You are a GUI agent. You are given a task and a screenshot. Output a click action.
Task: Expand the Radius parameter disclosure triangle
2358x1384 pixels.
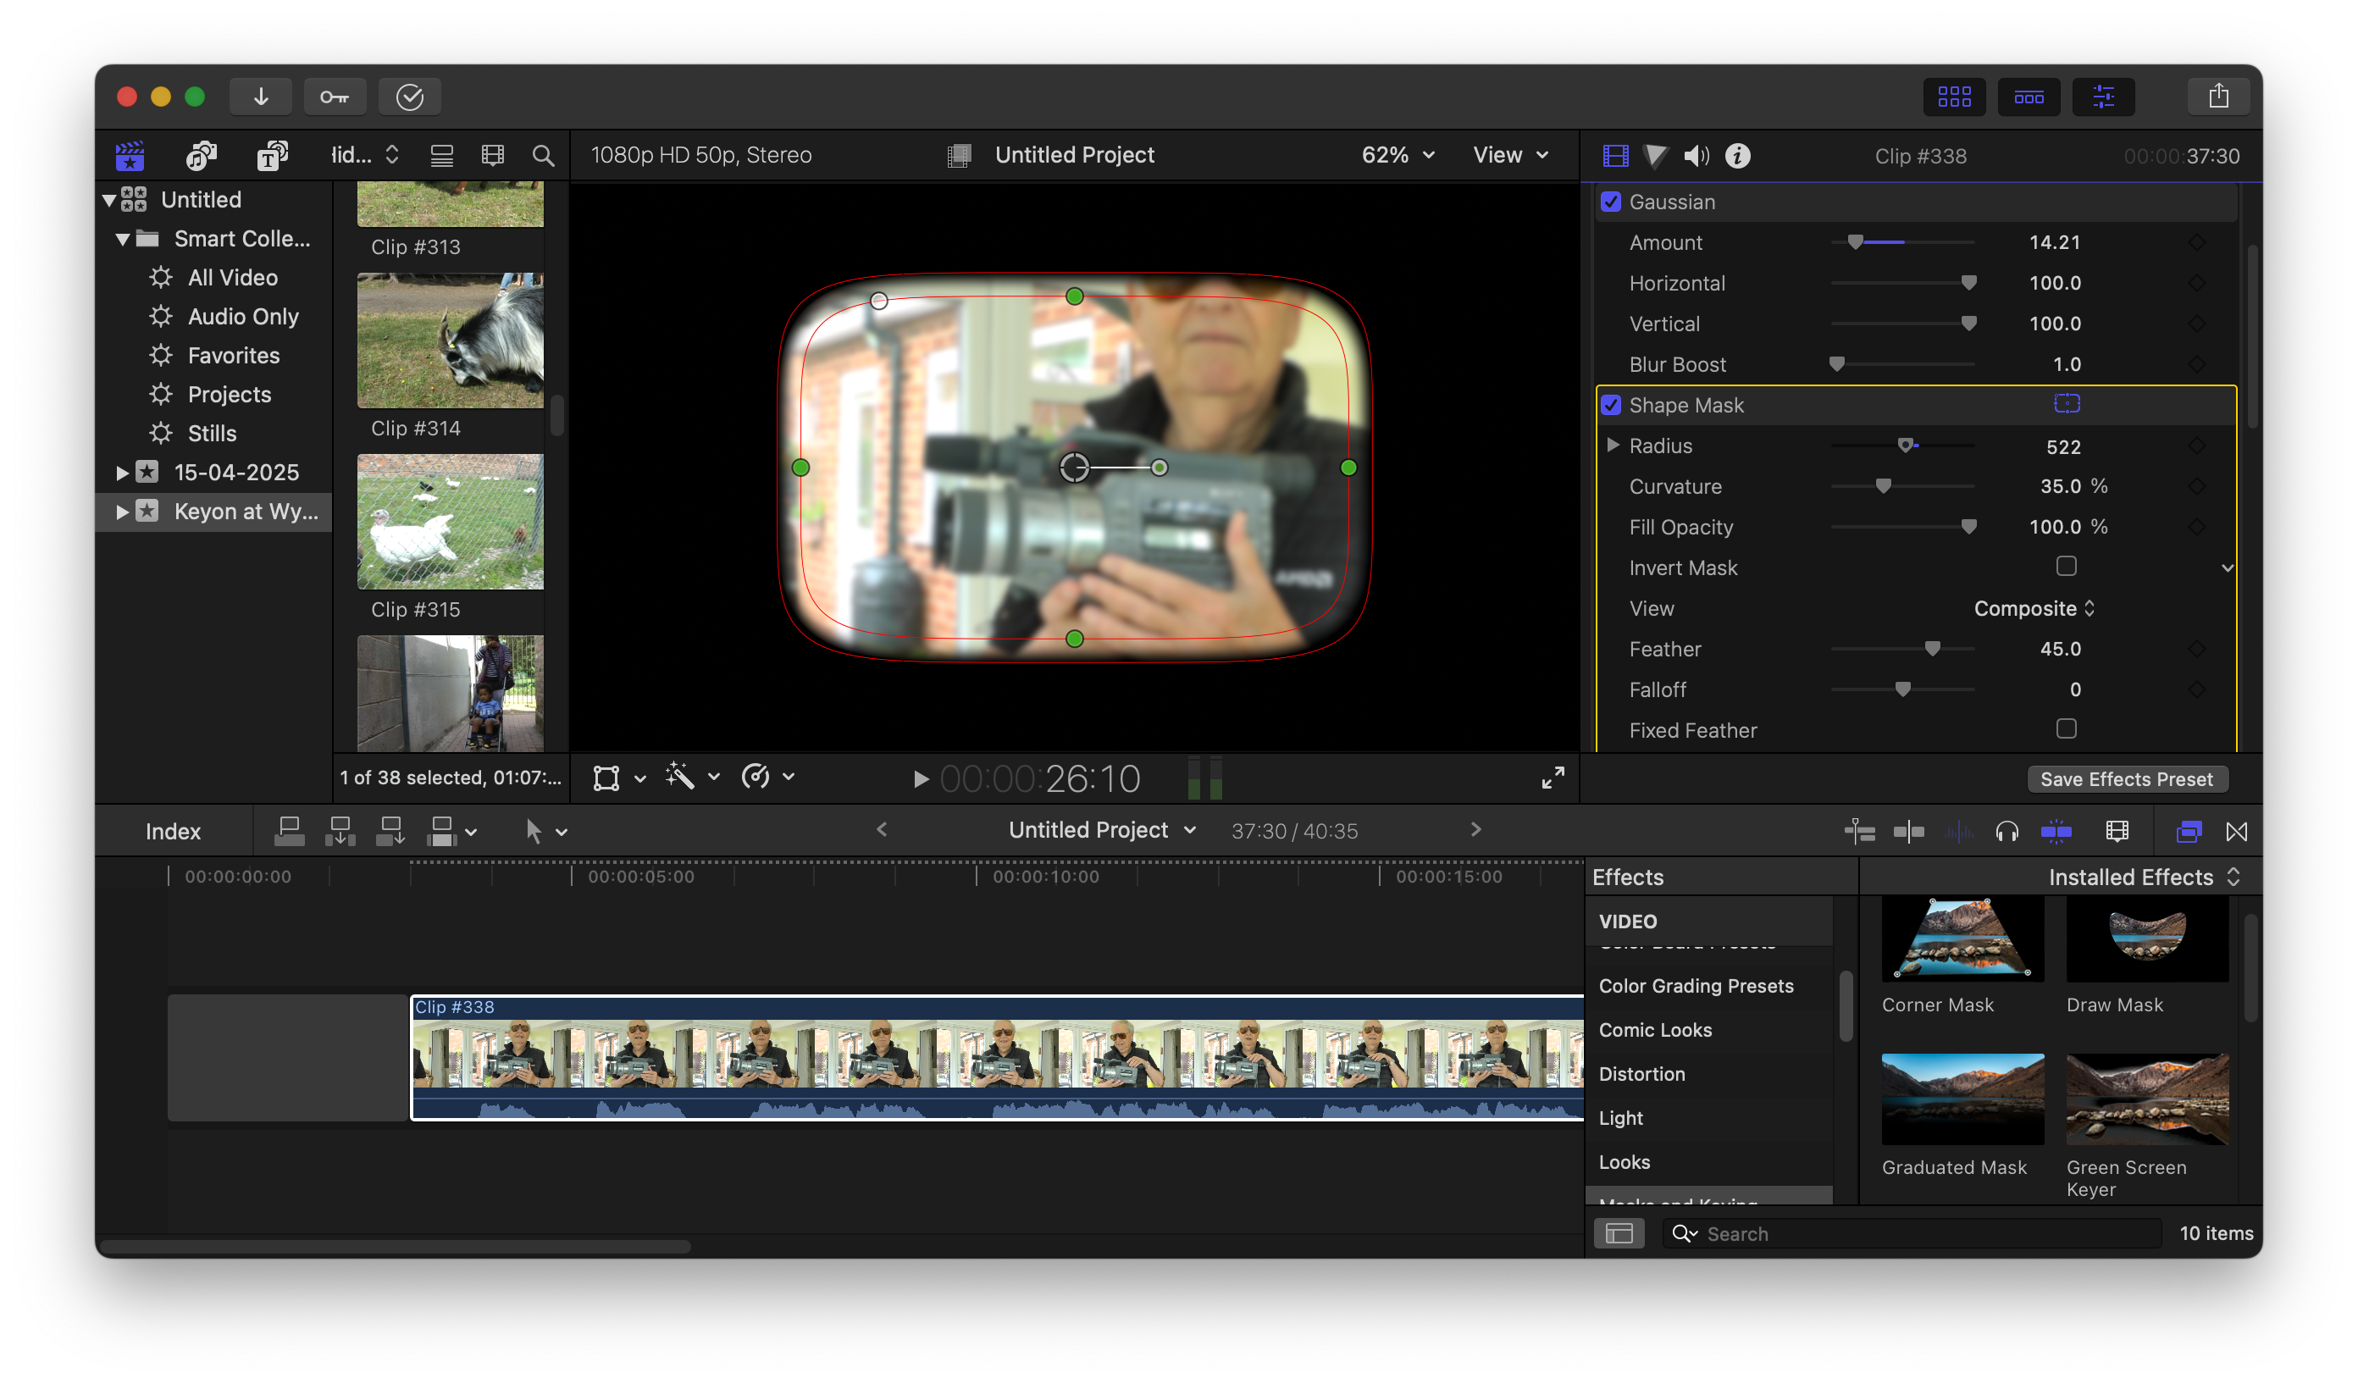(1613, 446)
